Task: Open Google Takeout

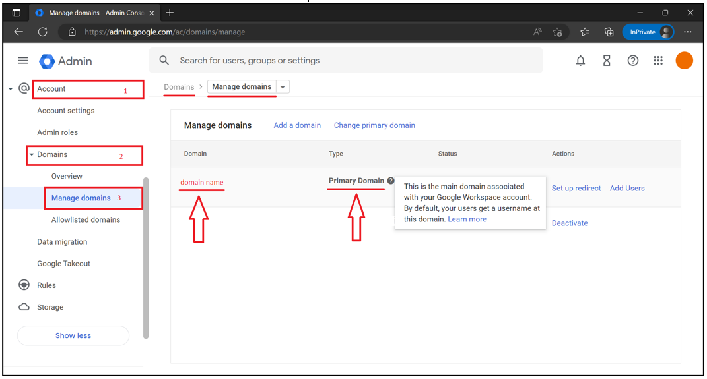Action: pos(63,263)
